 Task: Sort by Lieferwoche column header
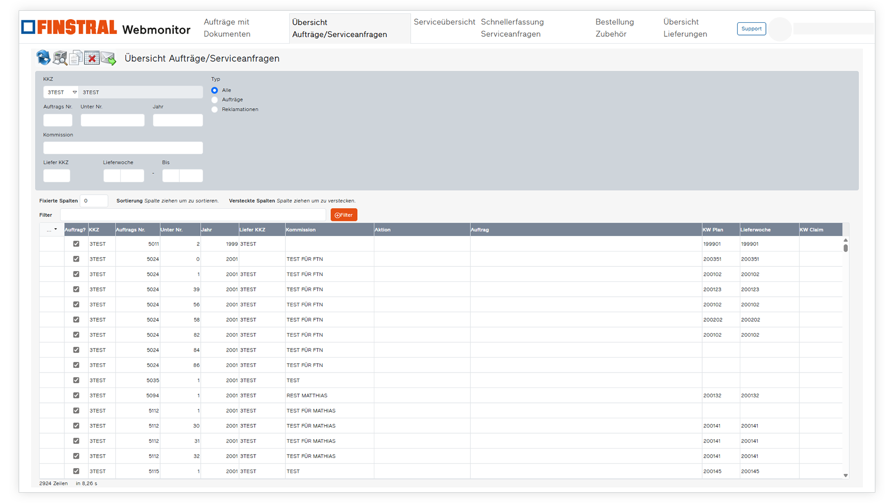click(769, 230)
